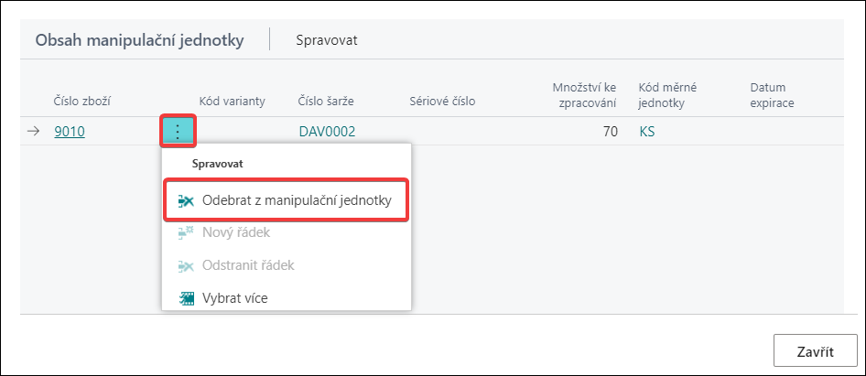The width and height of the screenshot is (866, 376).
Task: Click the KS unit of measure code
Action: pyautogui.click(x=646, y=132)
